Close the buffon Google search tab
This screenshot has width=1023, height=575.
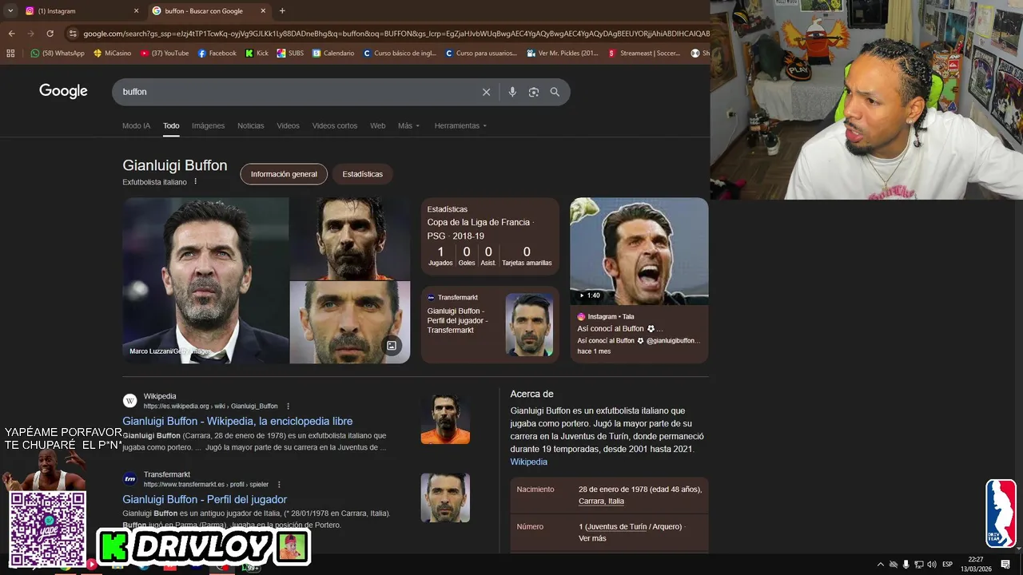[x=264, y=11]
